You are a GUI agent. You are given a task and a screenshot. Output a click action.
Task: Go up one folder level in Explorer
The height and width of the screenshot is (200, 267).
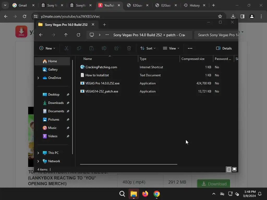(66, 35)
